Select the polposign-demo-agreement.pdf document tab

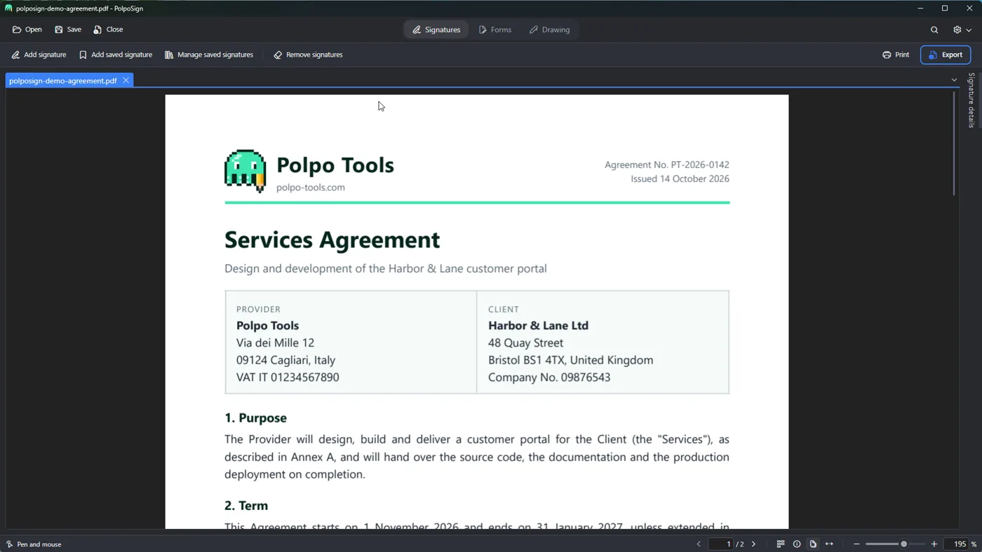click(x=62, y=81)
